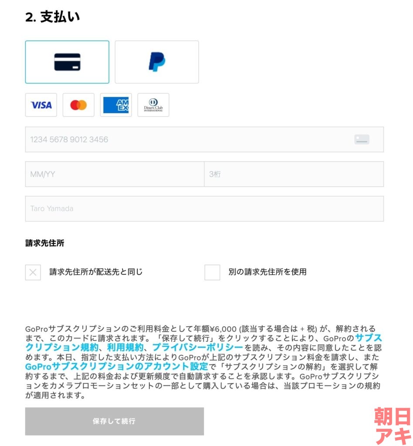
Task: Toggle 請求先住所が配送先と同じ checkbox
Action: 33,272
